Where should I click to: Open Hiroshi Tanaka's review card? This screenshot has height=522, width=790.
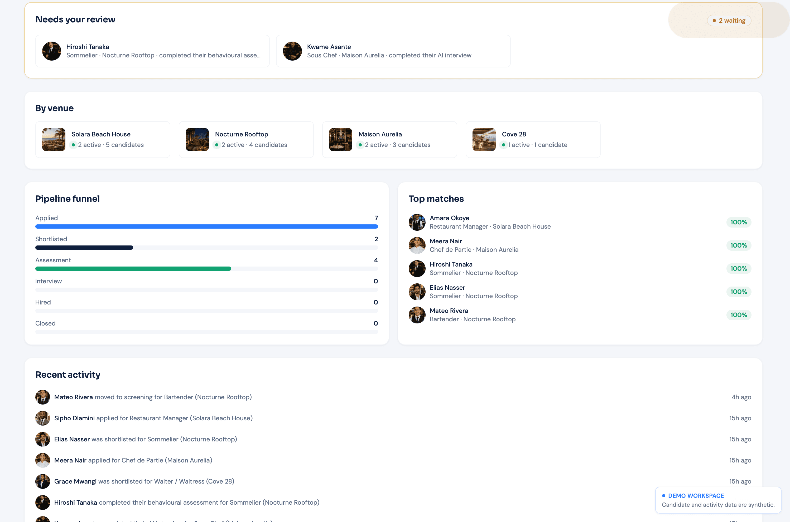click(152, 51)
